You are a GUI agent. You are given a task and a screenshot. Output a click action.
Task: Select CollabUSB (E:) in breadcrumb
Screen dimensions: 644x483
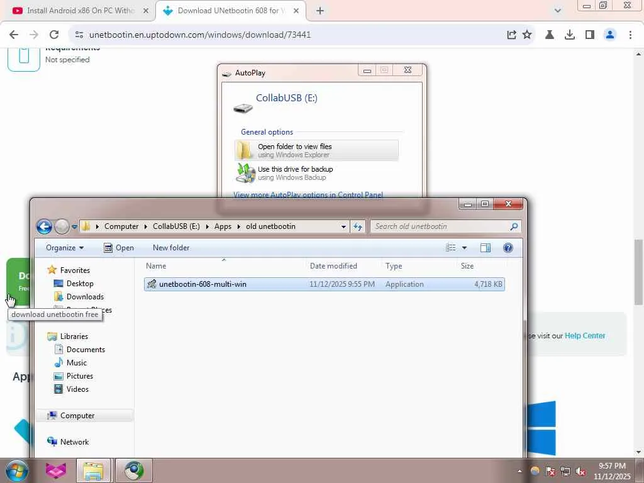tap(176, 226)
